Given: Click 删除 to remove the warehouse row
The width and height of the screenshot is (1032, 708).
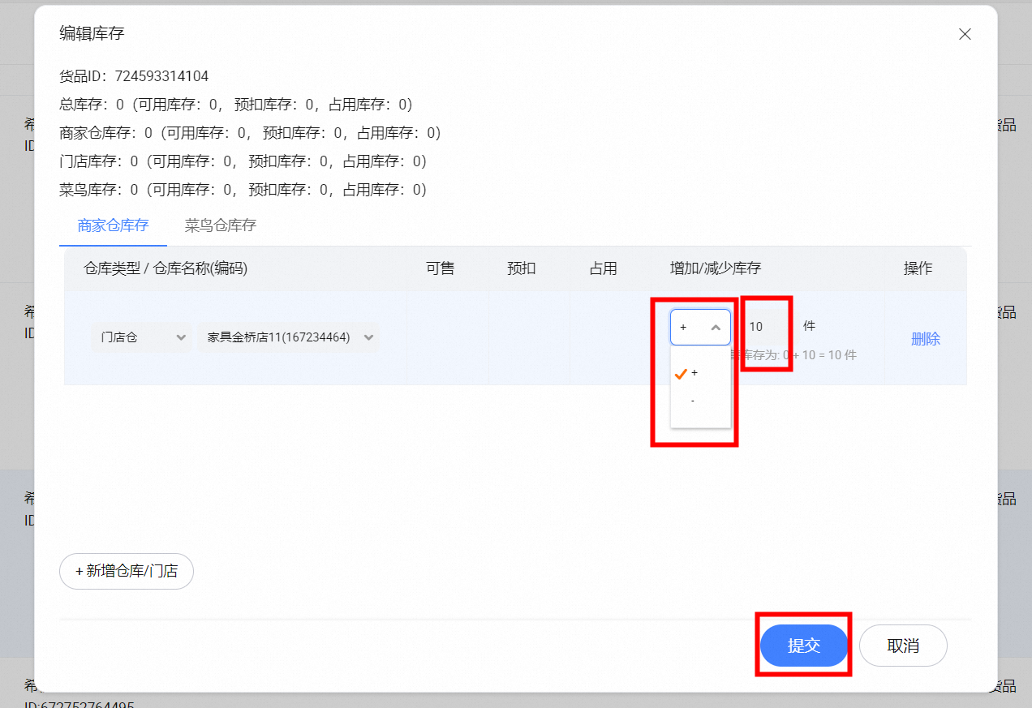Looking at the screenshot, I should pyautogui.click(x=925, y=339).
